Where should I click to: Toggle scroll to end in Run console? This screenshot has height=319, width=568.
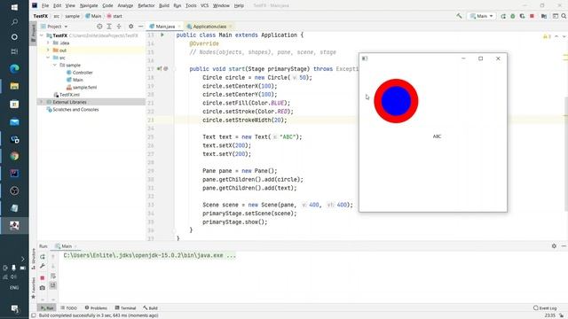(x=53, y=285)
